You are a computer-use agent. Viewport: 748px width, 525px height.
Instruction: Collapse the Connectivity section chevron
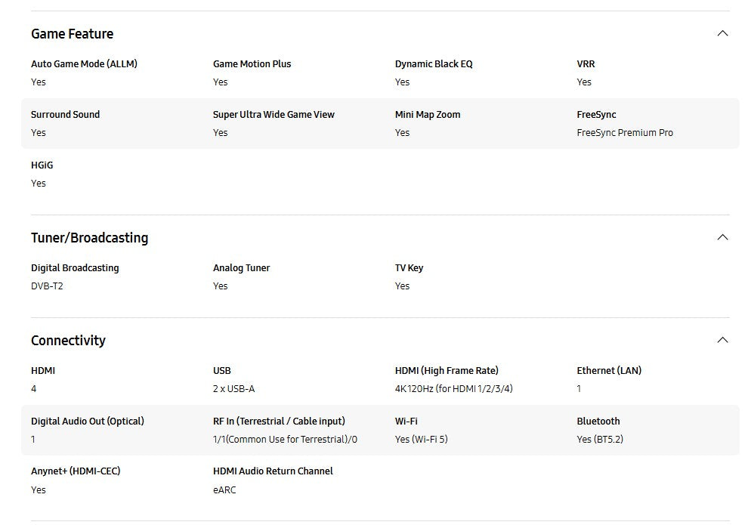(722, 340)
